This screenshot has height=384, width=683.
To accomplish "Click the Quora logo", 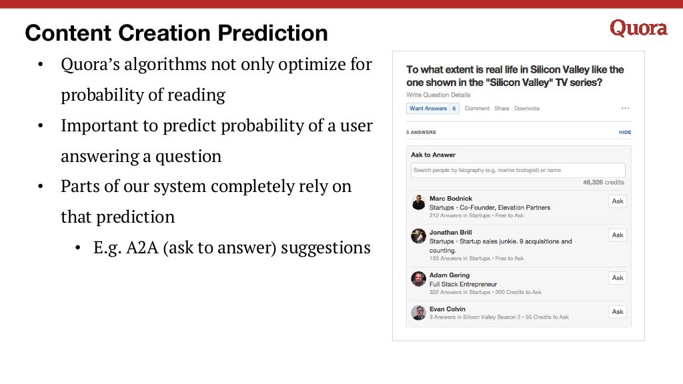I will (638, 28).
